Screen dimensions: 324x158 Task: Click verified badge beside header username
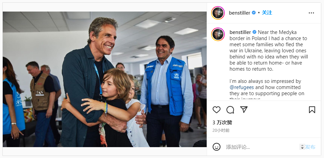pyautogui.click(x=253, y=13)
